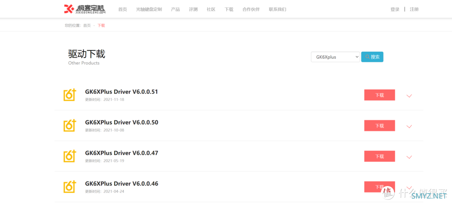452x204 pixels.
Task: Open the 社区 navigation item
Action: [211, 9]
